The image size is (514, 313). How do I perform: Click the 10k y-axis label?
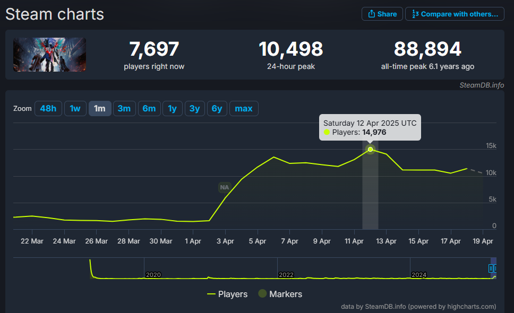click(491, 172)
